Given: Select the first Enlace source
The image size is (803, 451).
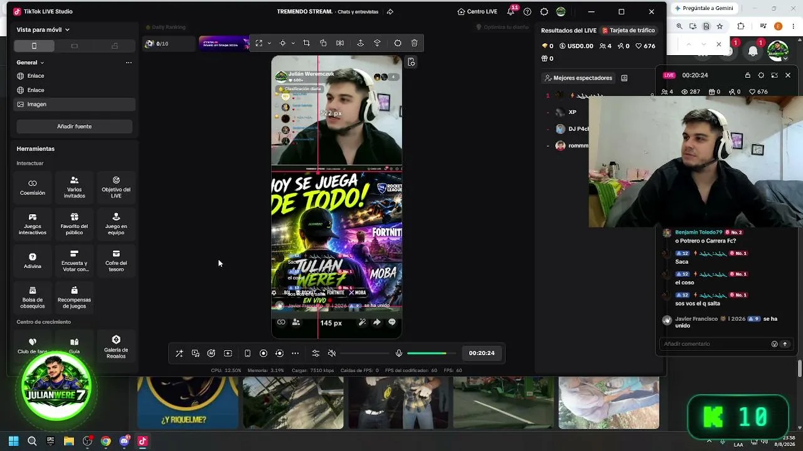Looking at the screenshot, I should (x=74, y=76).
